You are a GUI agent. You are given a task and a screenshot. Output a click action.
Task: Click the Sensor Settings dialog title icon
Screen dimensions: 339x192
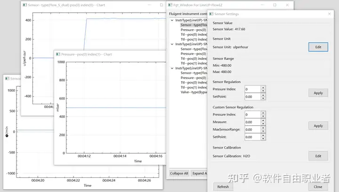click(211, 14)
